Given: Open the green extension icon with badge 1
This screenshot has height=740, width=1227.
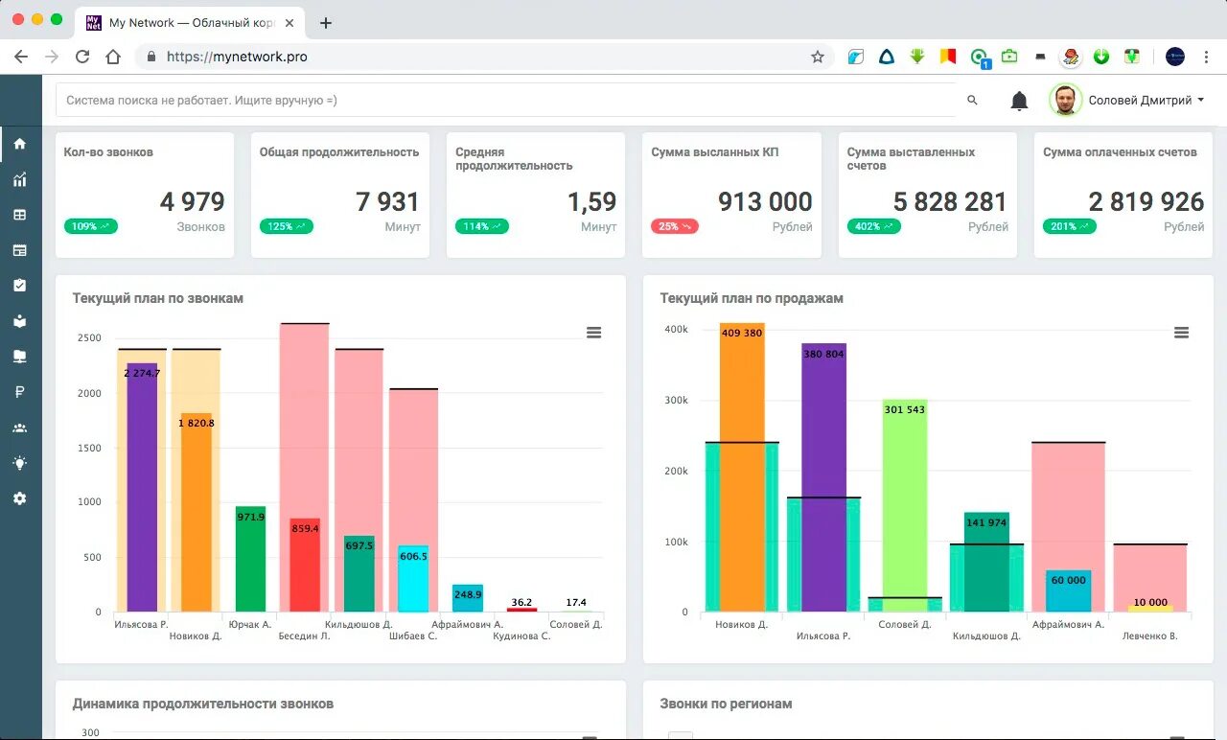Looking at the screenshot, I should pos(979,58).
